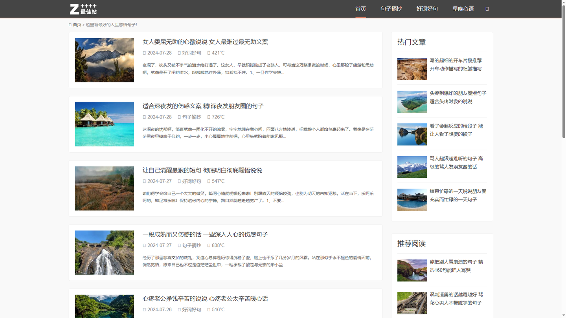Click date 2024-07-28 under 女人委屈 article
The height and width of the screenshot is (318, 566).
tap(160, 53)
